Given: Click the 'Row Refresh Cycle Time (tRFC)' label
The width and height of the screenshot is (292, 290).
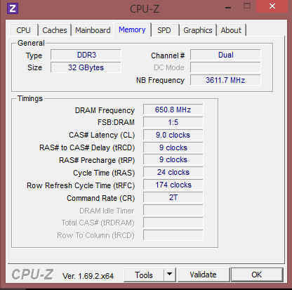Looking at the screenshot, I should click(81, 185).
